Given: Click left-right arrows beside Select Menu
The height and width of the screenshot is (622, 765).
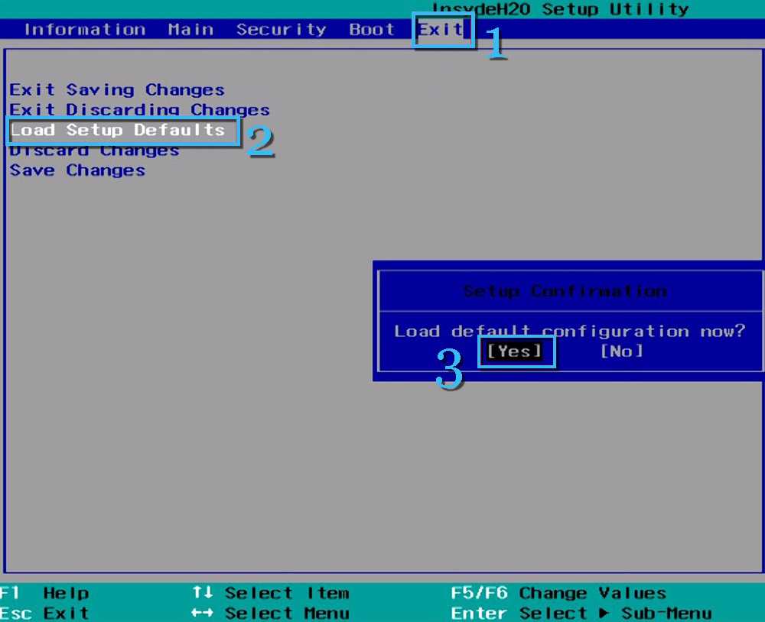Looking at the screenshot, I should coord(202,613).
